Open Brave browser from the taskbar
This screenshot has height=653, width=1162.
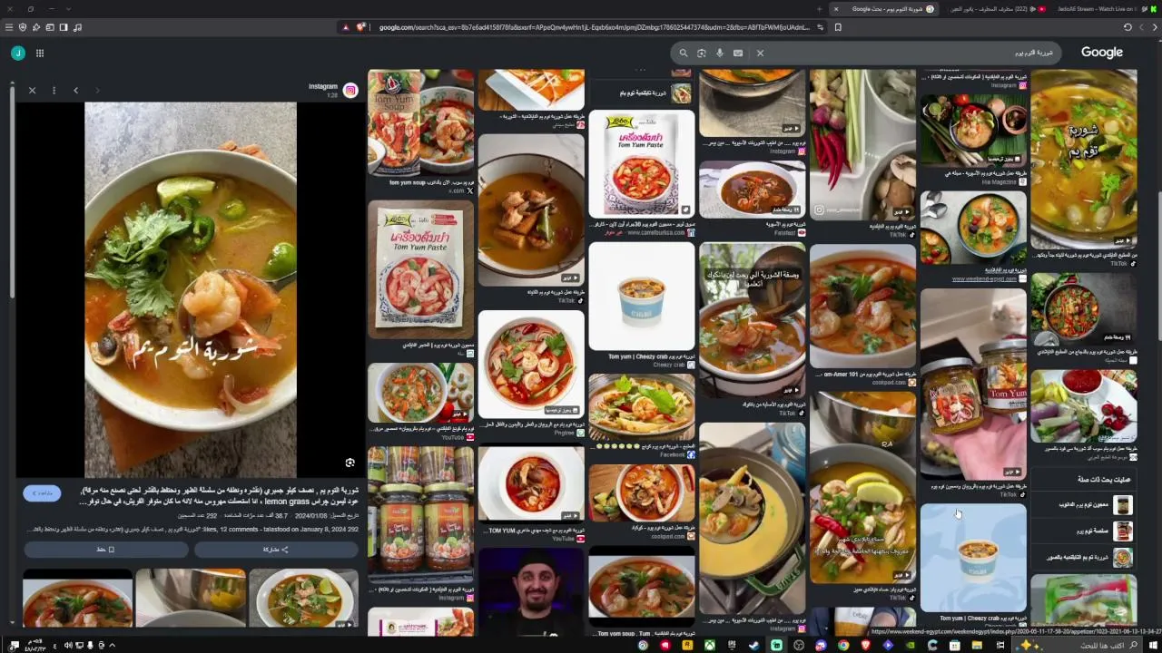tap(865, 645)
